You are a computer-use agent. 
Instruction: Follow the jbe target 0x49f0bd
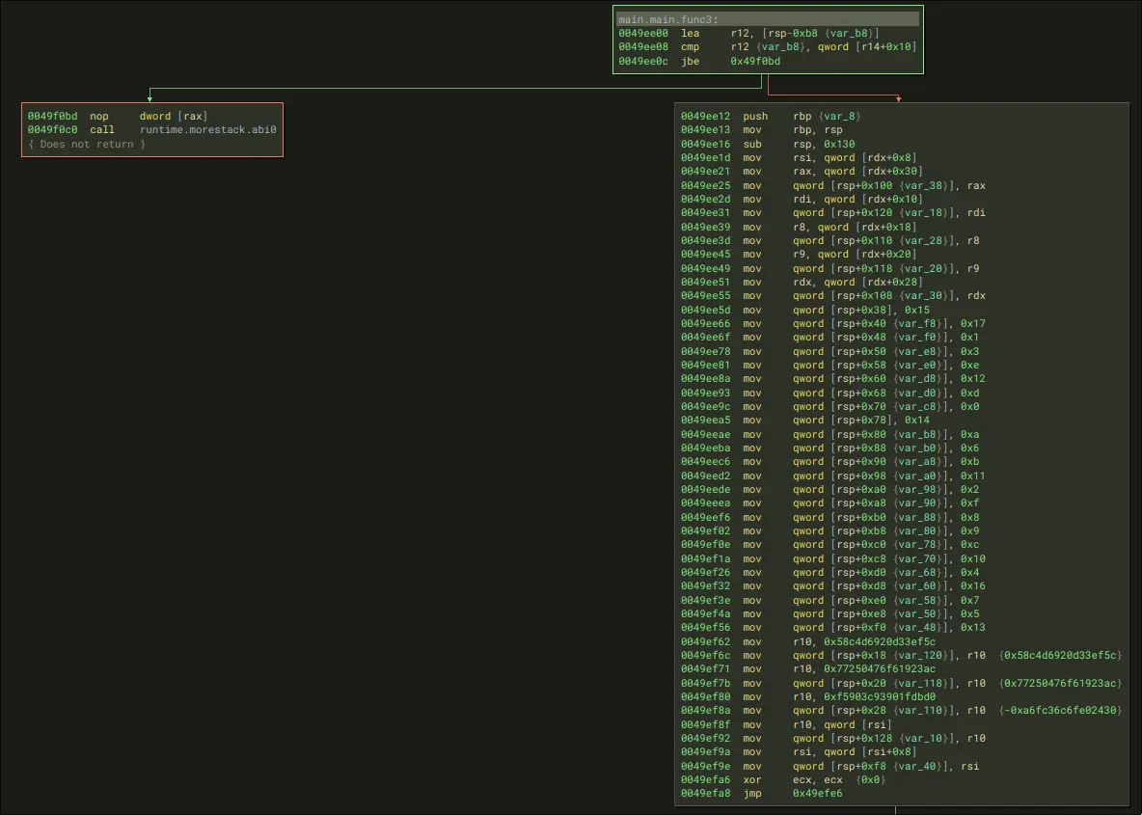click(755, 61)
